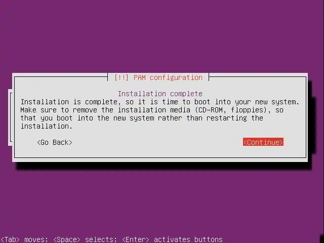The height and width of the screenshot is (243, 324).
Task: Click the PAM configuration dialog title
Action: click(x=158, y=77)
